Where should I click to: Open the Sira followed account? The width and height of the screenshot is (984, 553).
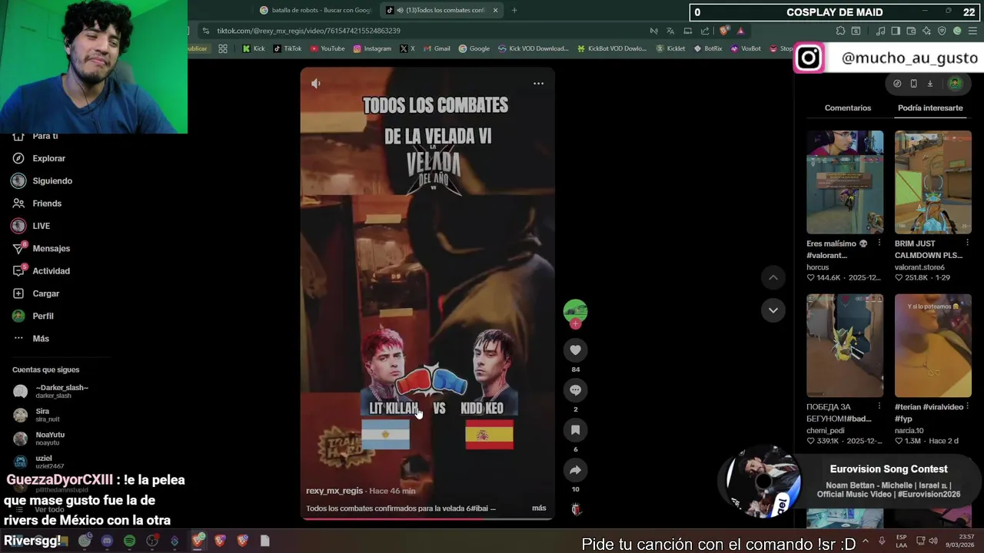point(36,415)
